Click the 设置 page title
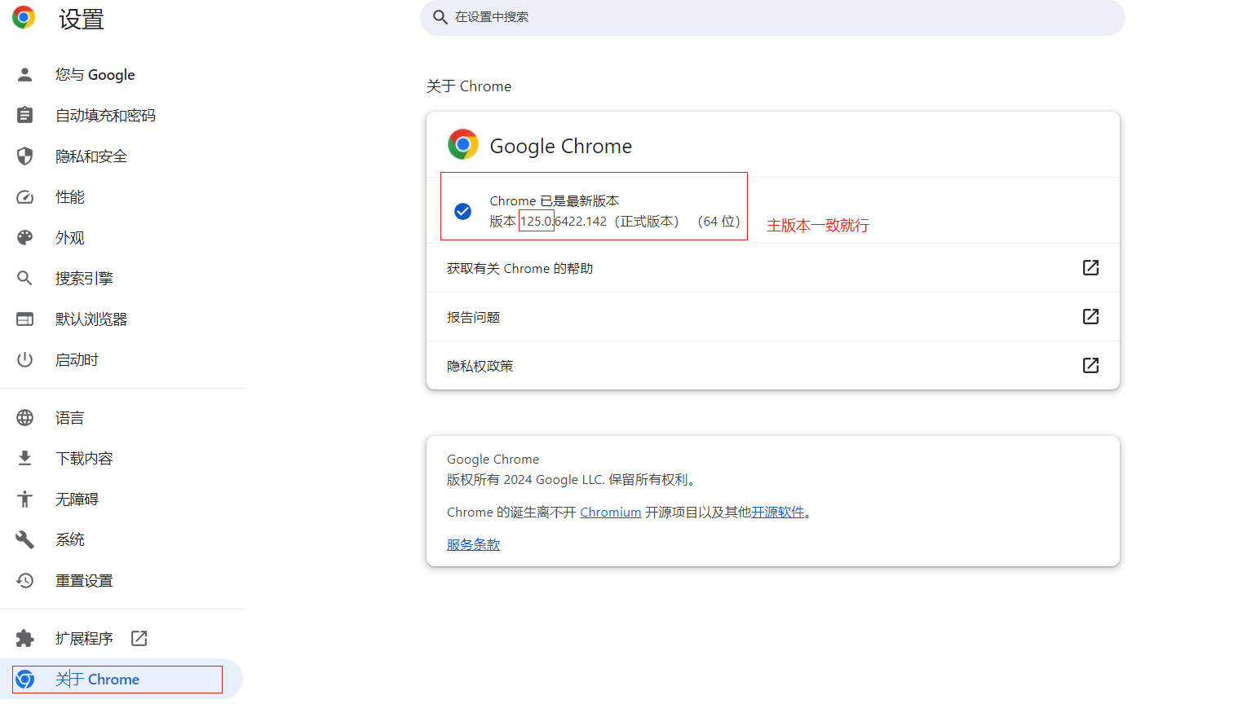1247x704 pixels. [82, 19]
